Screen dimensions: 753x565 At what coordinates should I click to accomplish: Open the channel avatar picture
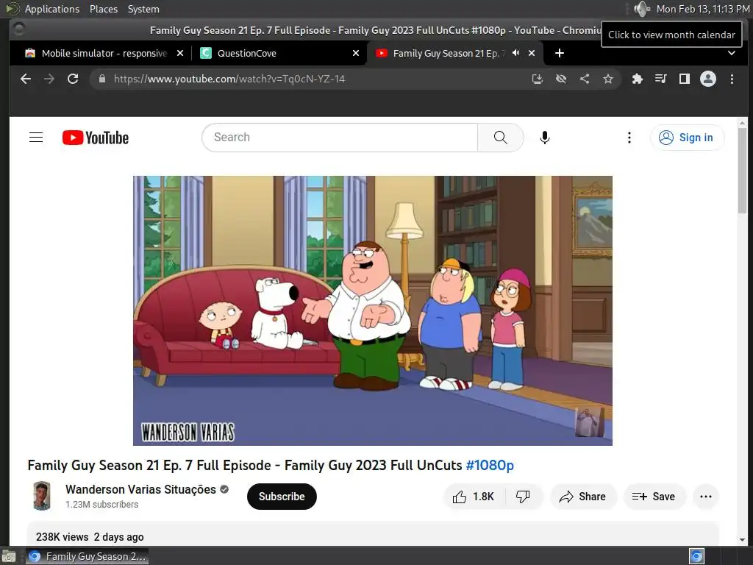coord(42,496)
